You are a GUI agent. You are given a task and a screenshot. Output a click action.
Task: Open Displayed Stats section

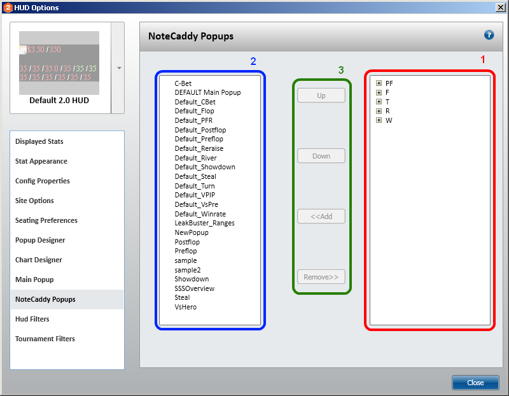pyautogui.click(x=67, y=141)
